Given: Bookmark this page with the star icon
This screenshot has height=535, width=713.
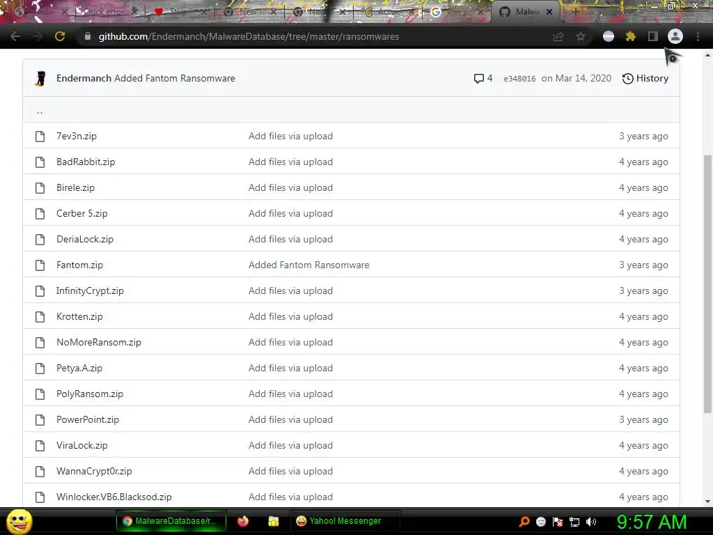Looking at the screenshot, I should (x=581, y=36).
